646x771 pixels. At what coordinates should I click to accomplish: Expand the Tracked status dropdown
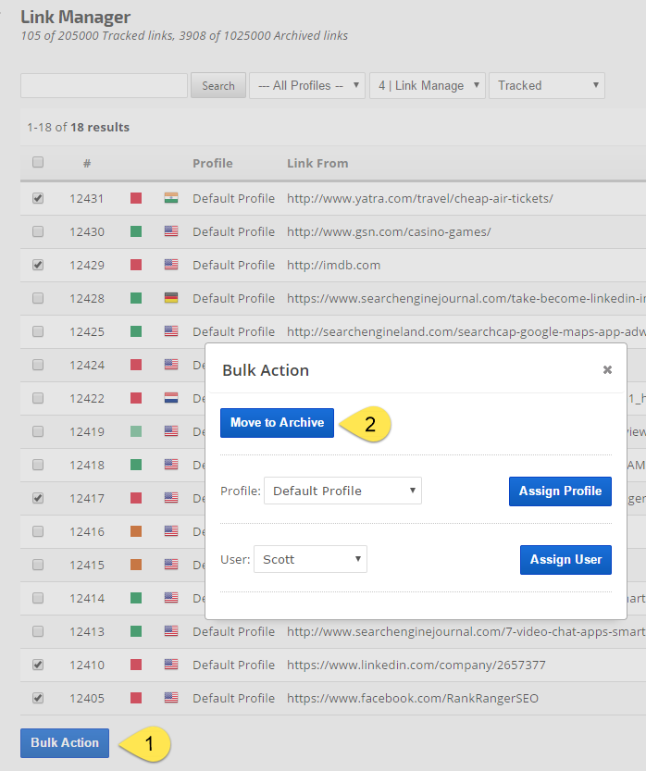pyautogui.click(x=546, y=85)
